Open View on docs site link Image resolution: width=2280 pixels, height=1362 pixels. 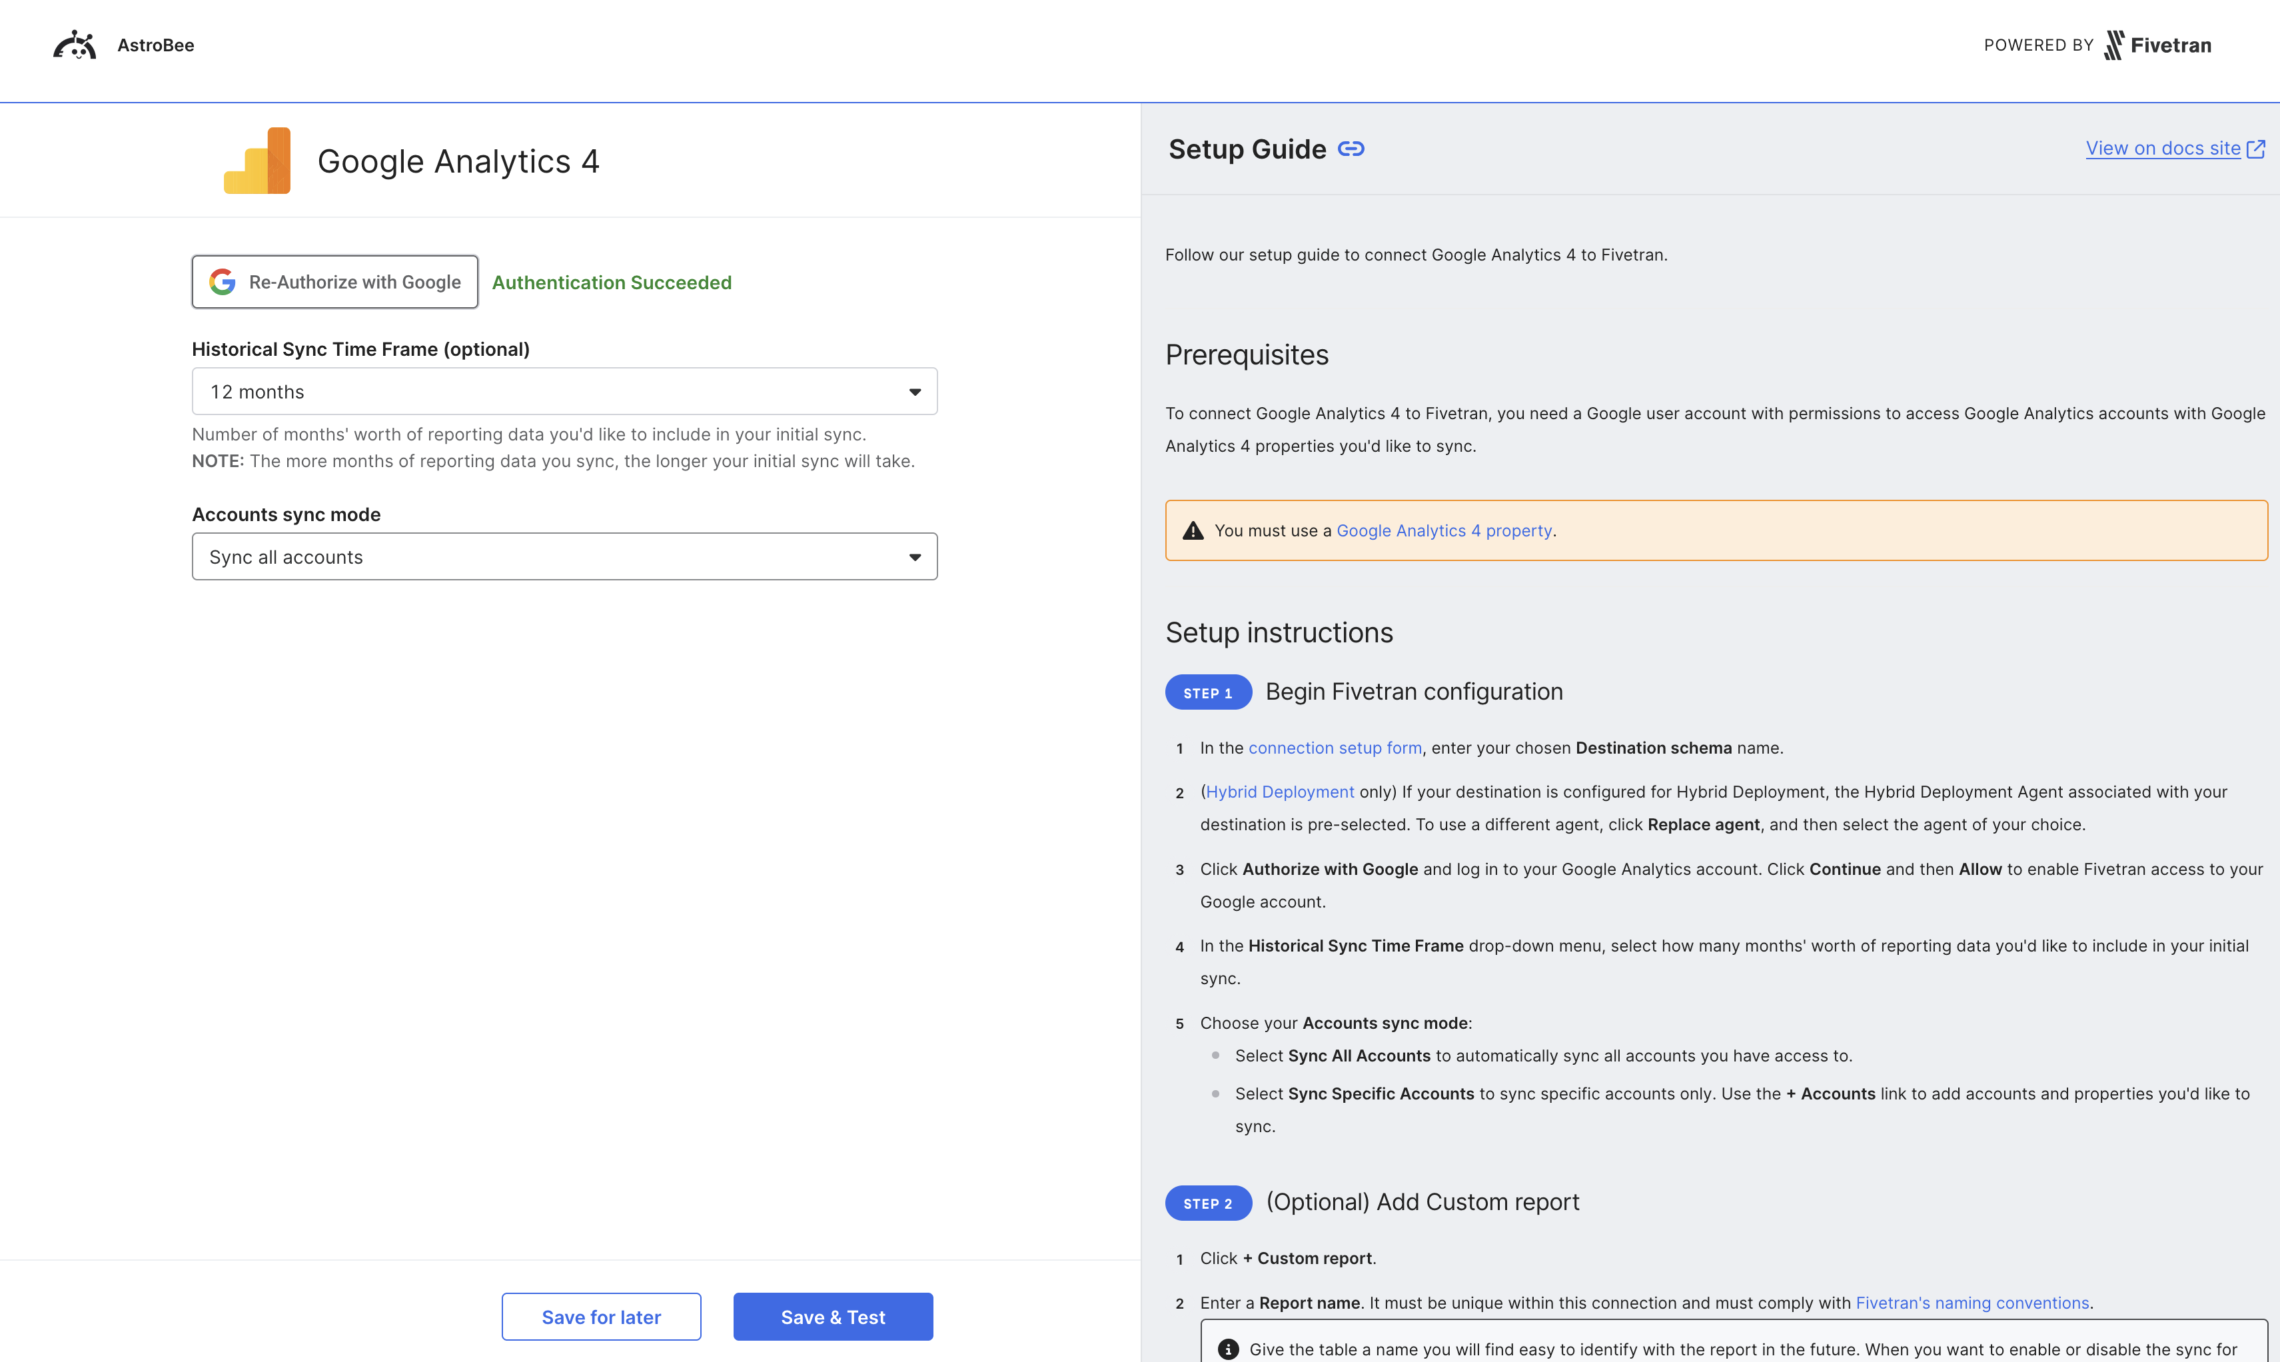(x=2163, y=149)
